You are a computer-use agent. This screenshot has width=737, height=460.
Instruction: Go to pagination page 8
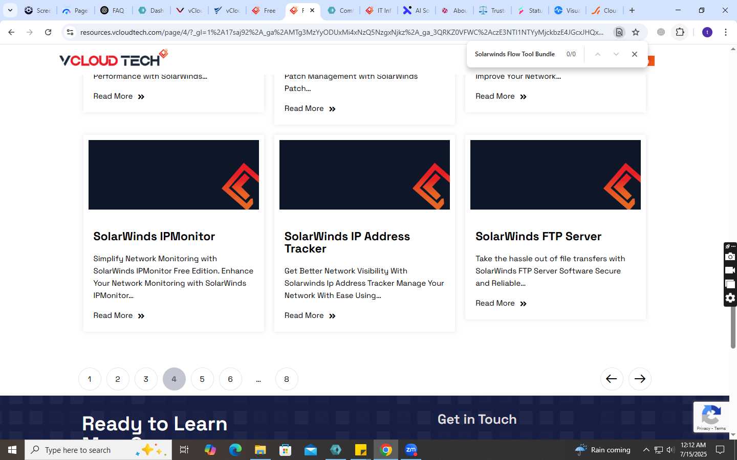pyautogui.click(x=287, y=379)
